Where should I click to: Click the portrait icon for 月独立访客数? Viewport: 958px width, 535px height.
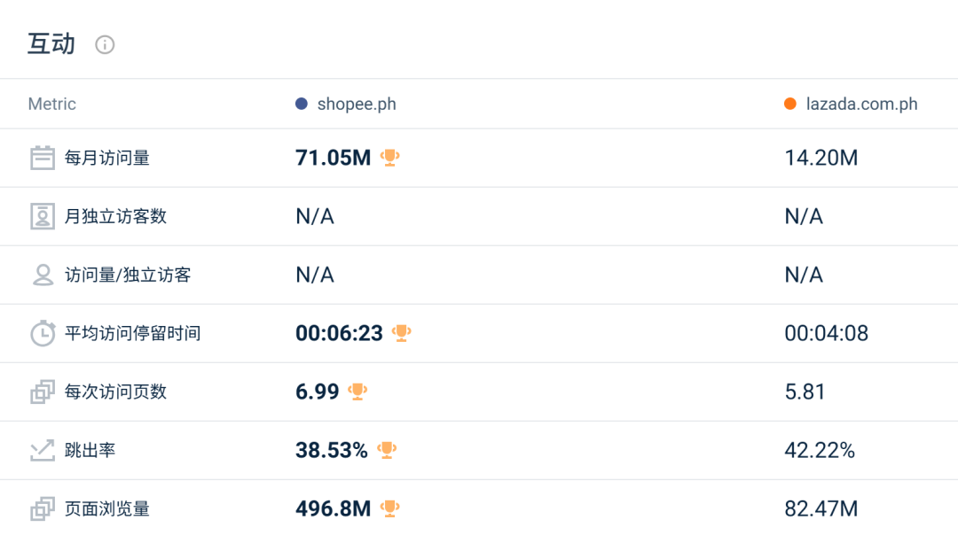pos(43,216)
